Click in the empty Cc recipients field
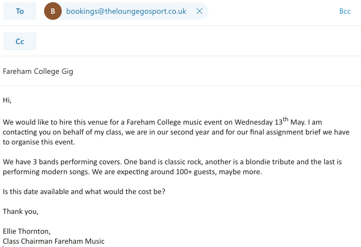This screenshot has height=247, width=361. tap(193, 41)
